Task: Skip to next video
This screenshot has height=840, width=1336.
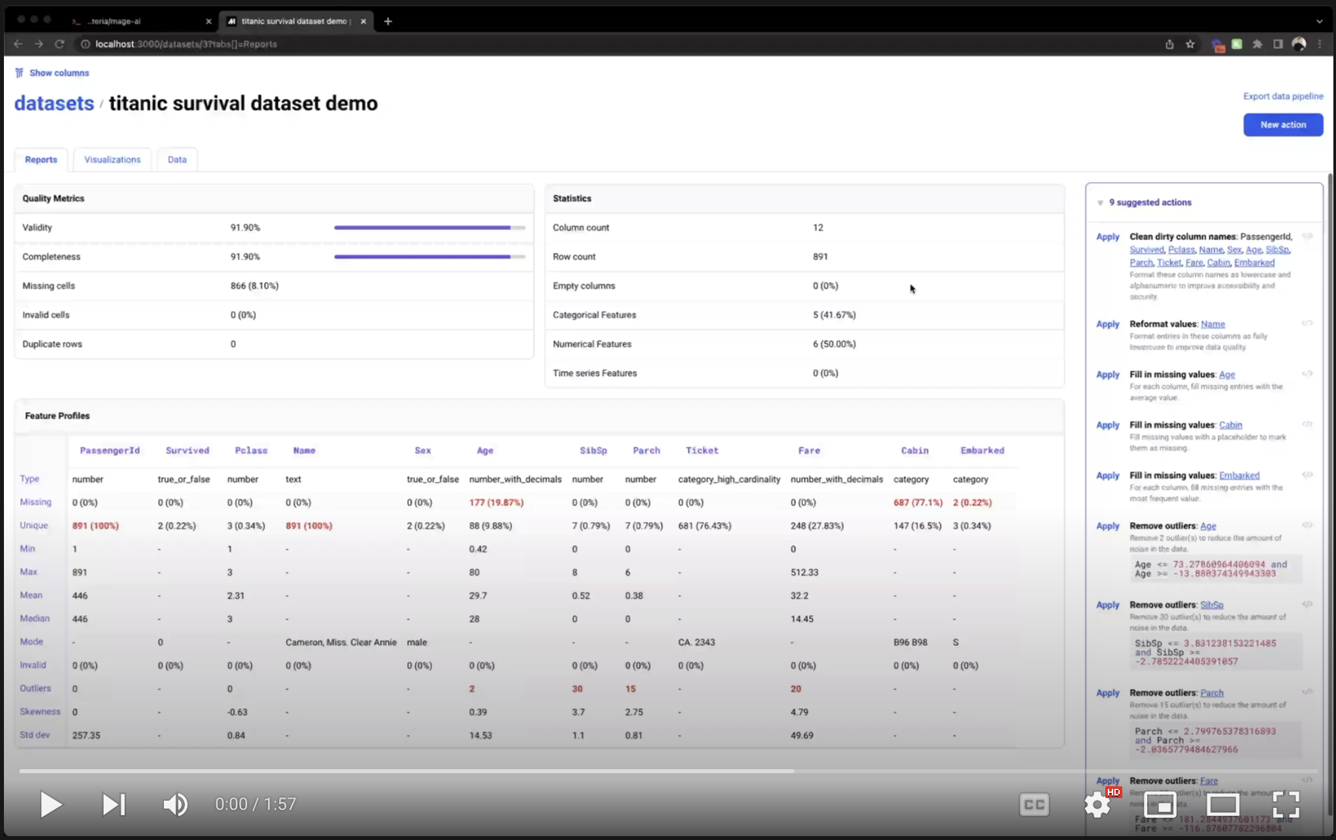Action: pos(113,804)
